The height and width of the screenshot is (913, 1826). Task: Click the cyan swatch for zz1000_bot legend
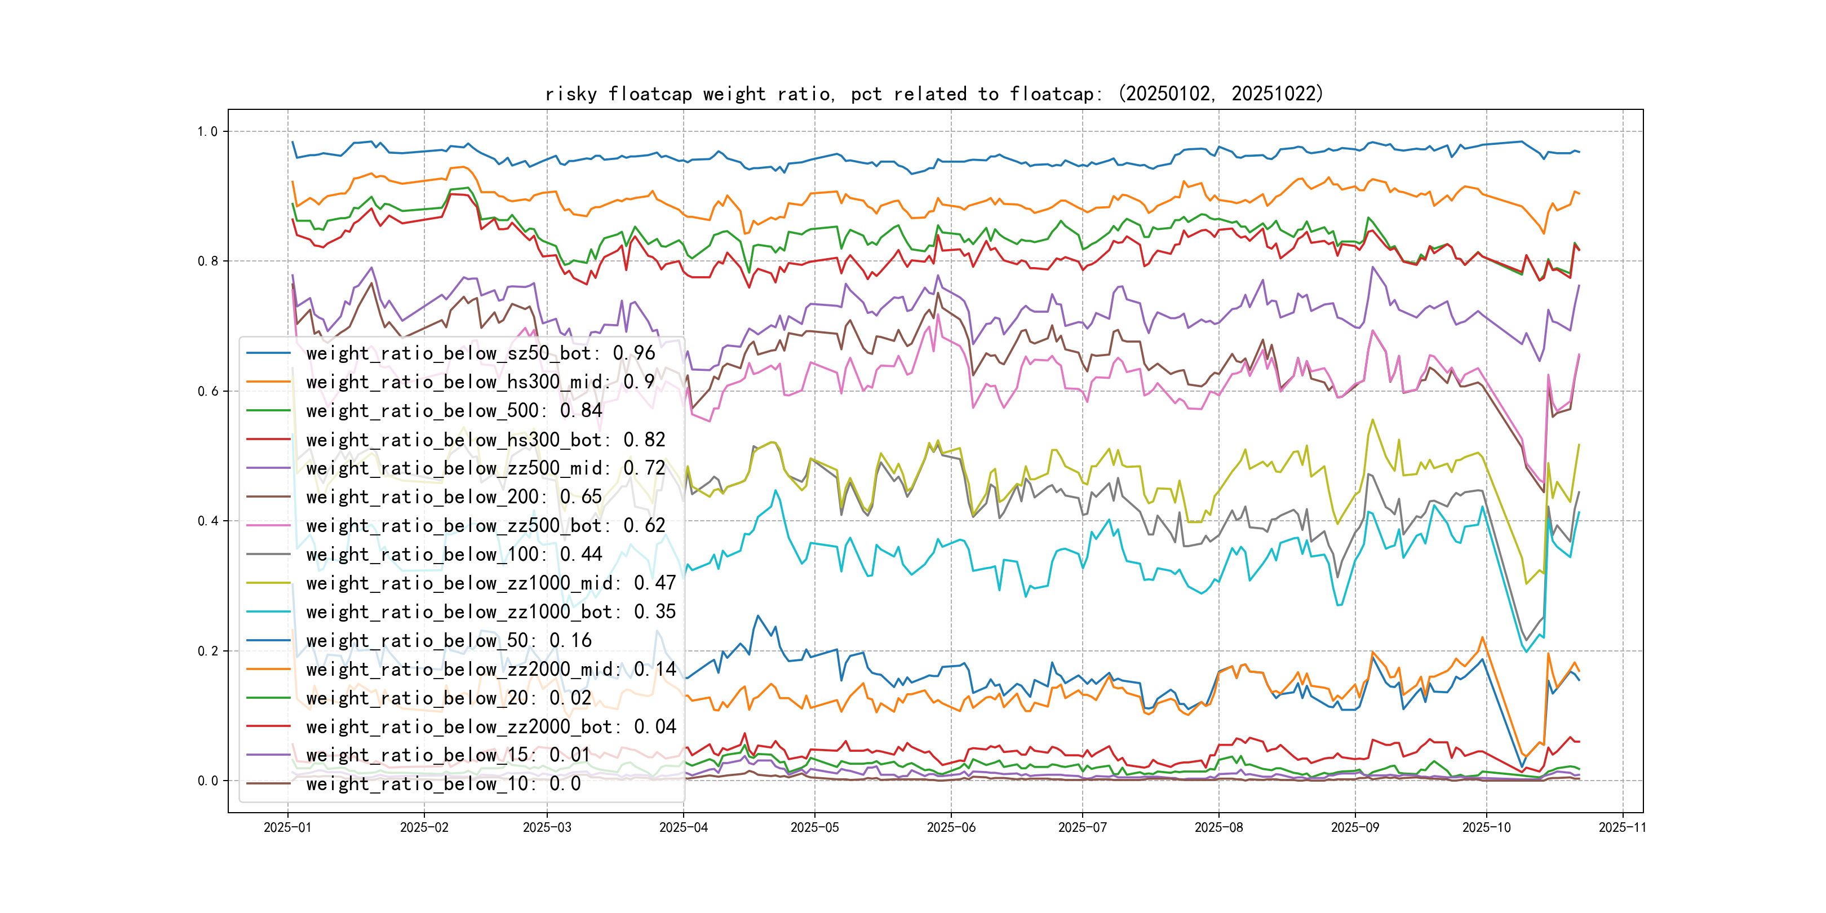click(268, 611)
